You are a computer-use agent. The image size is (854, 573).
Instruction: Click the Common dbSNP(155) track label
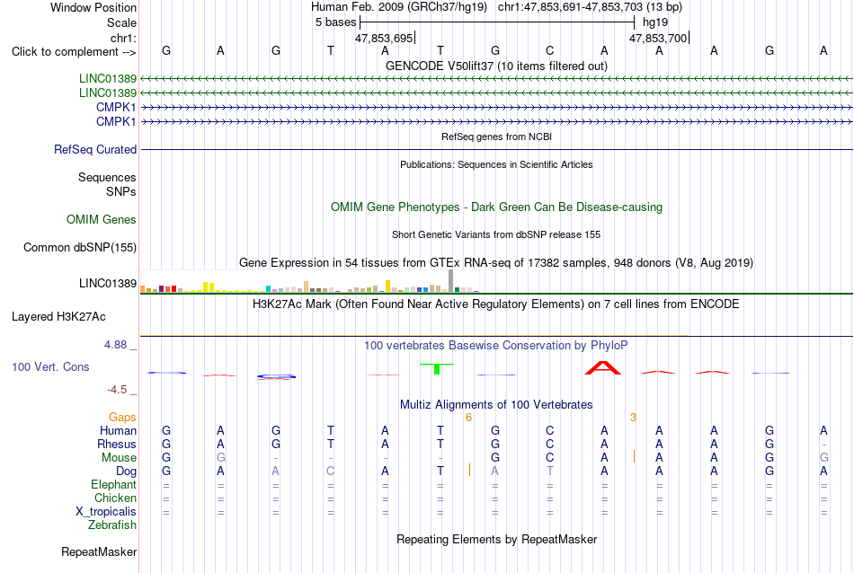(80, 248)
